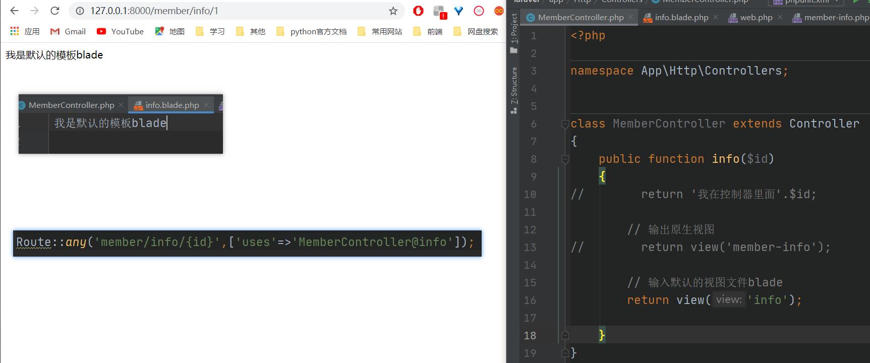This screenshot has width=870, height=363.
Task: Click the text 我是默认的模板blade on web page
Action: [x=54, y=55]
